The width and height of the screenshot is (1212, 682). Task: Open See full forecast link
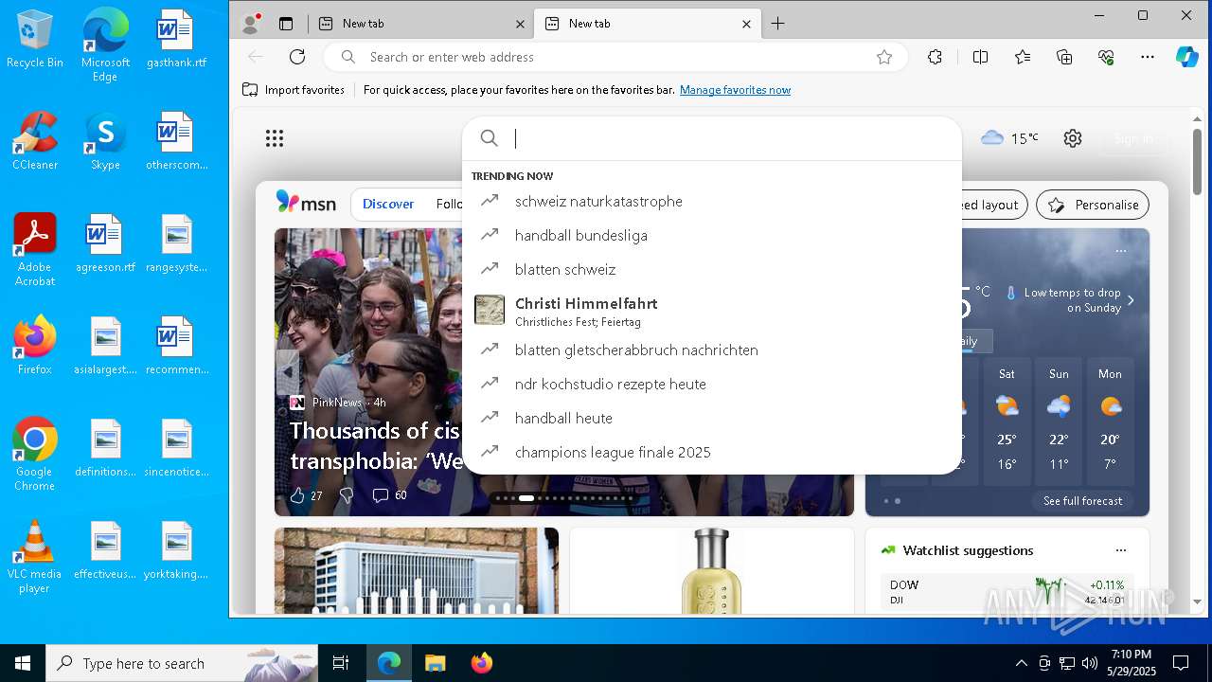(1082, 501)
